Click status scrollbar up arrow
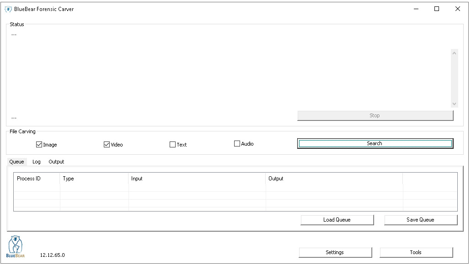The width and height of the screenshot is (471, 266). click(x=454, y=53)
